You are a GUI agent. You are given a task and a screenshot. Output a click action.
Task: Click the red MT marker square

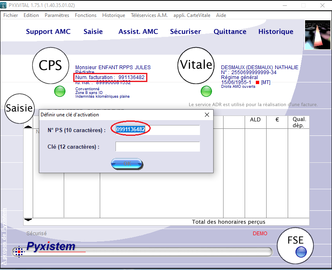(x=257, y=82)
